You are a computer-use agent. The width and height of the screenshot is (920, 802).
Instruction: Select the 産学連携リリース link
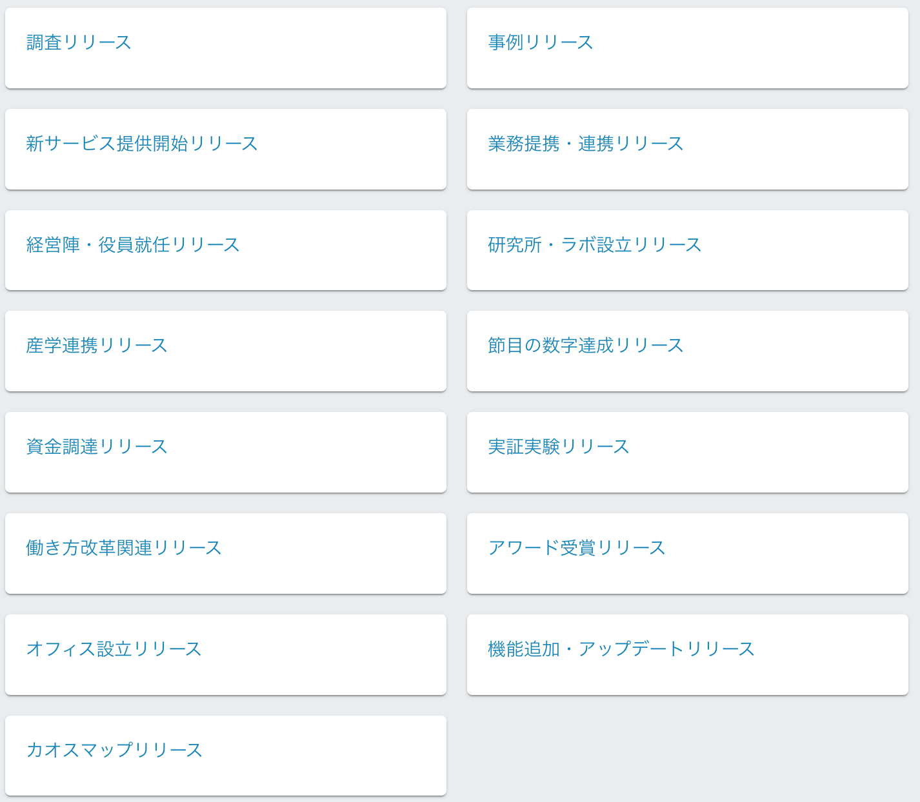coord(97,346)
